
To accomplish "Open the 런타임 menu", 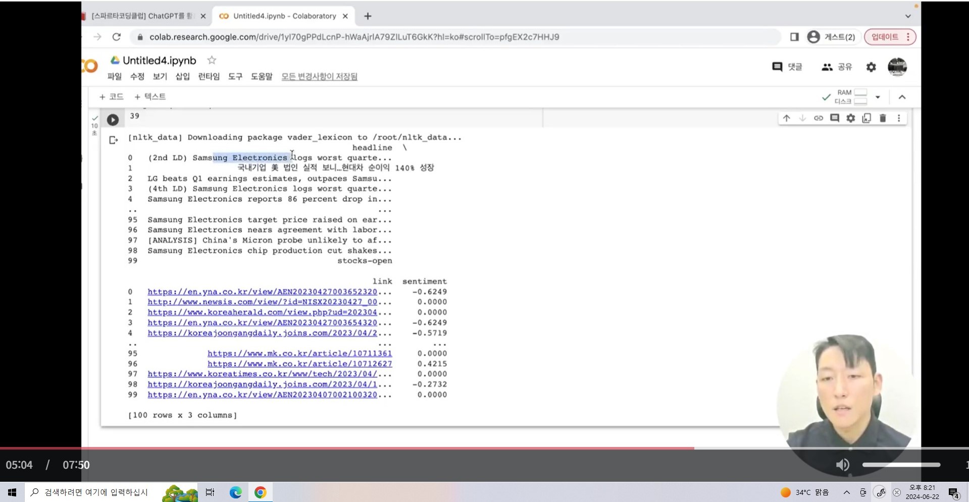I will click(209, 76).
